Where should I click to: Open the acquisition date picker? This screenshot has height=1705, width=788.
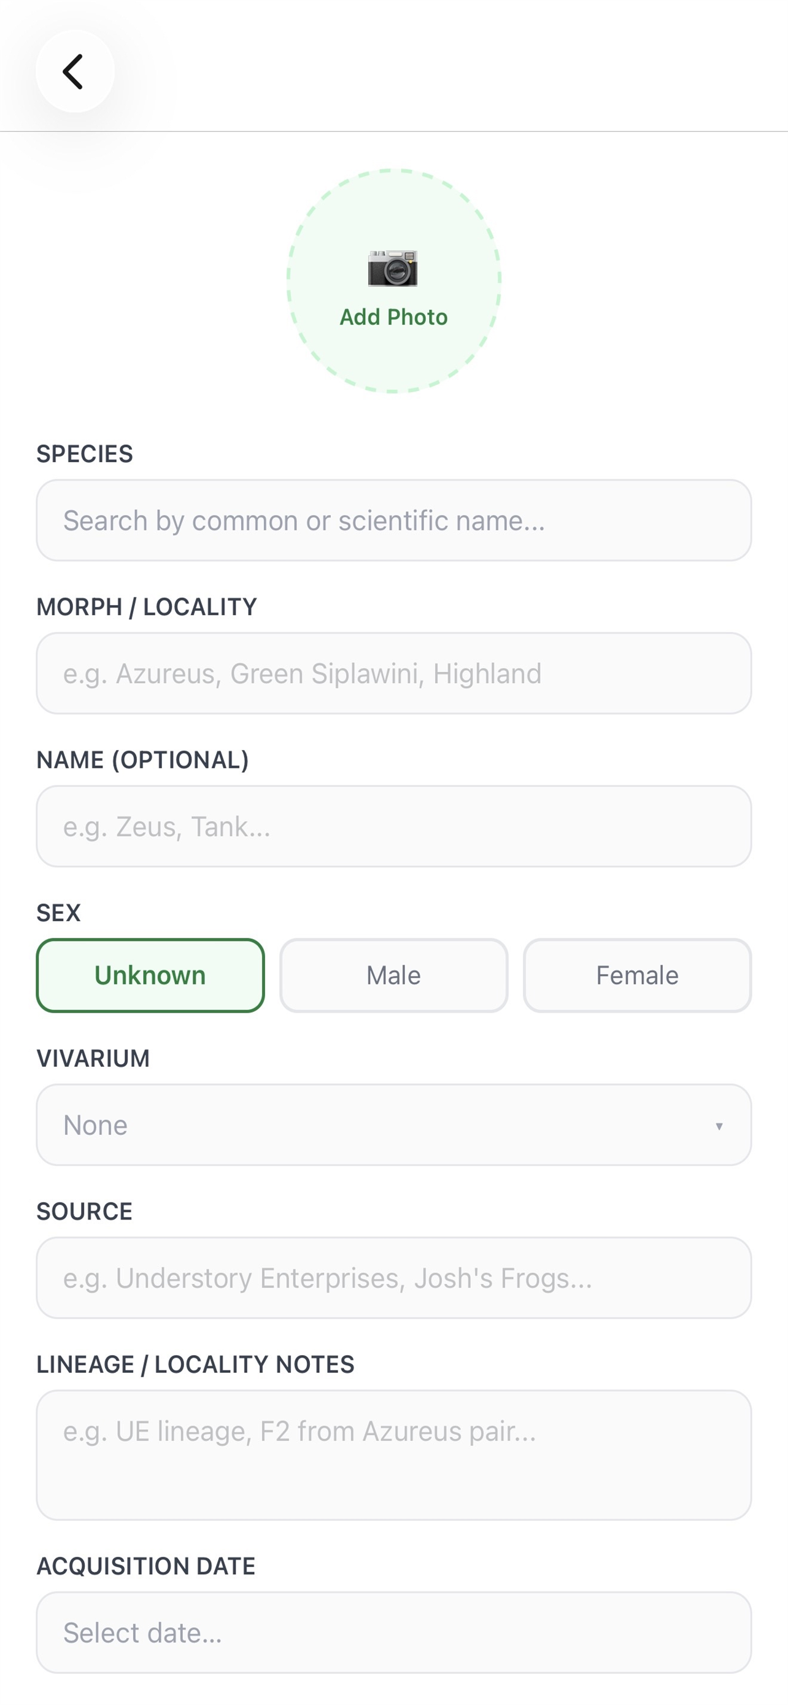coord(393,1632)
